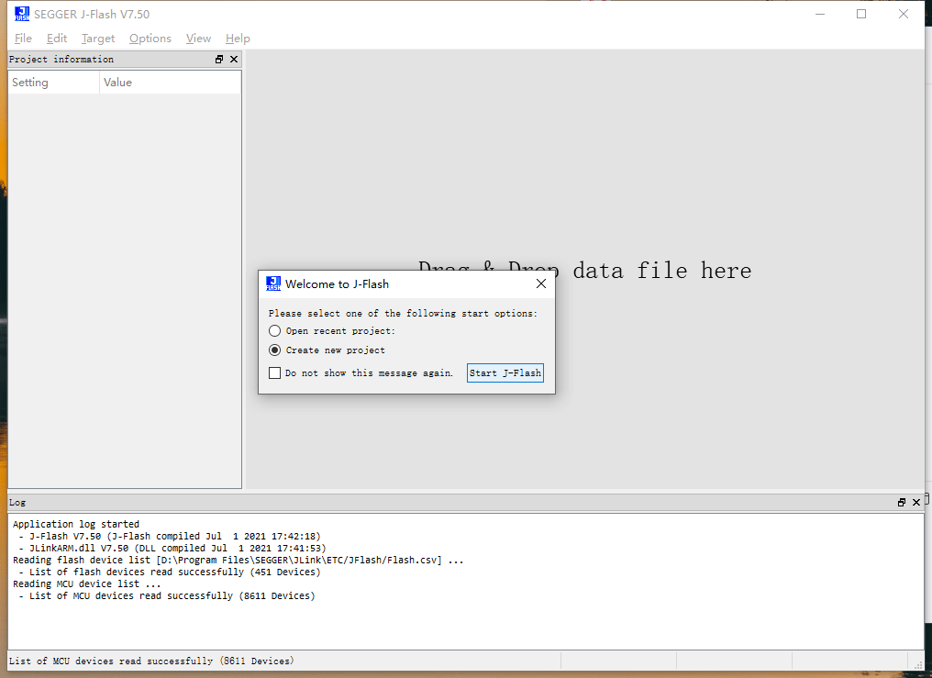Click the Start J-Flash button

(x=505, y=372)
